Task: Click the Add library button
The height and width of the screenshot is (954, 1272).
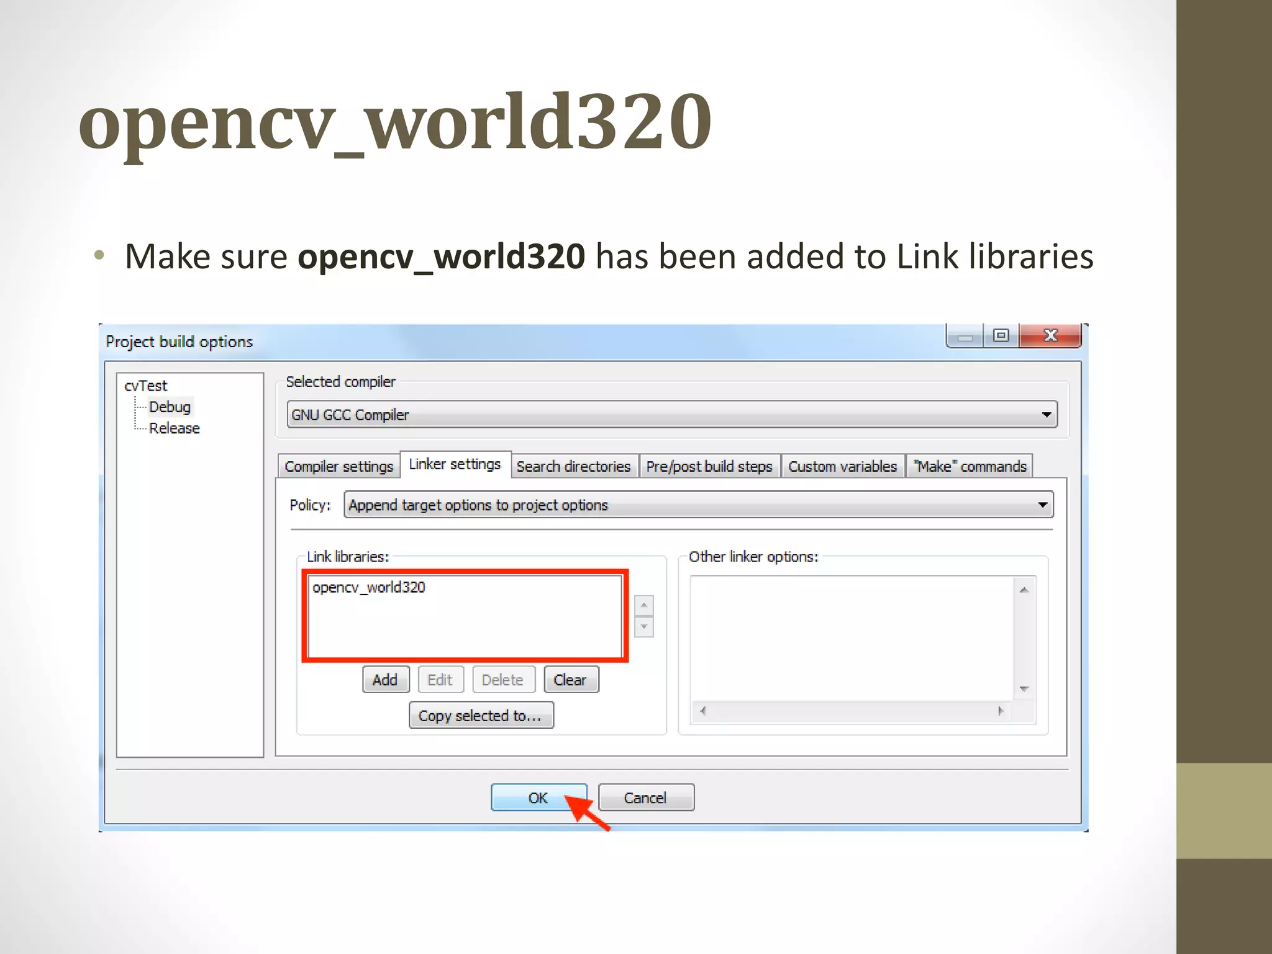Action: tap(385, 679)
